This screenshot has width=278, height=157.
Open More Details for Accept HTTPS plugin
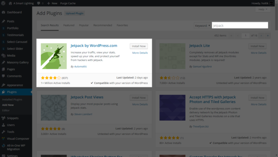pos(259,104)
